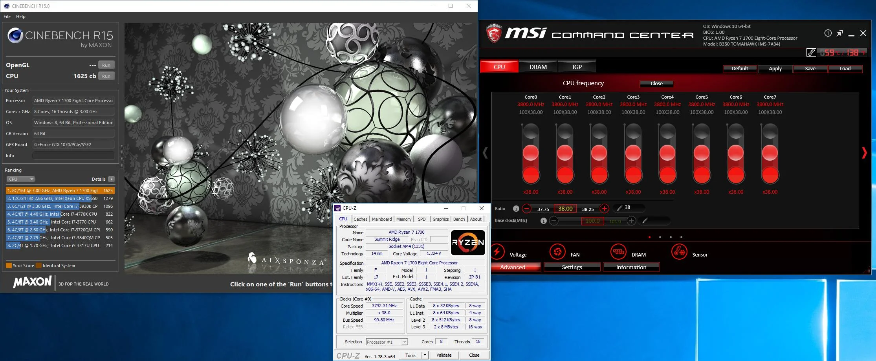Switch to the DRAM tab
This screenshot has height=361, width=876.
(538, 67)
